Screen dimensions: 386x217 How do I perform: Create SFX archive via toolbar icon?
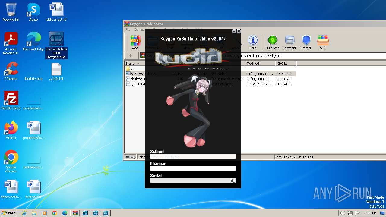[x=323, y=42]
